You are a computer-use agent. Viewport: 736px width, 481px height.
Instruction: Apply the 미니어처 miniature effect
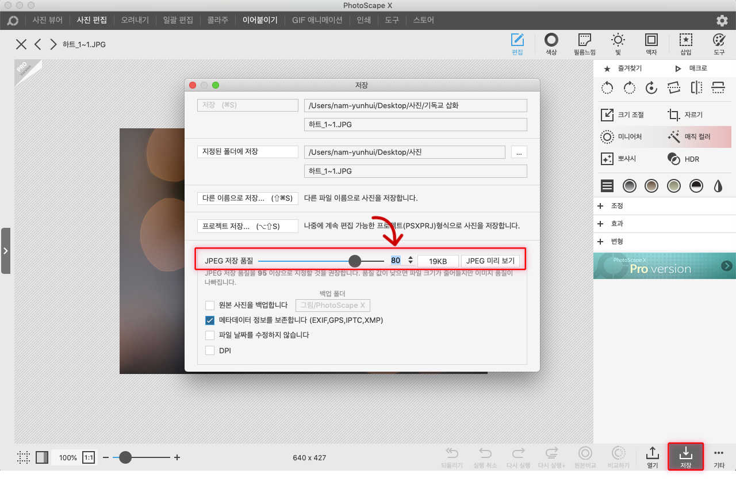coord(621,137)
